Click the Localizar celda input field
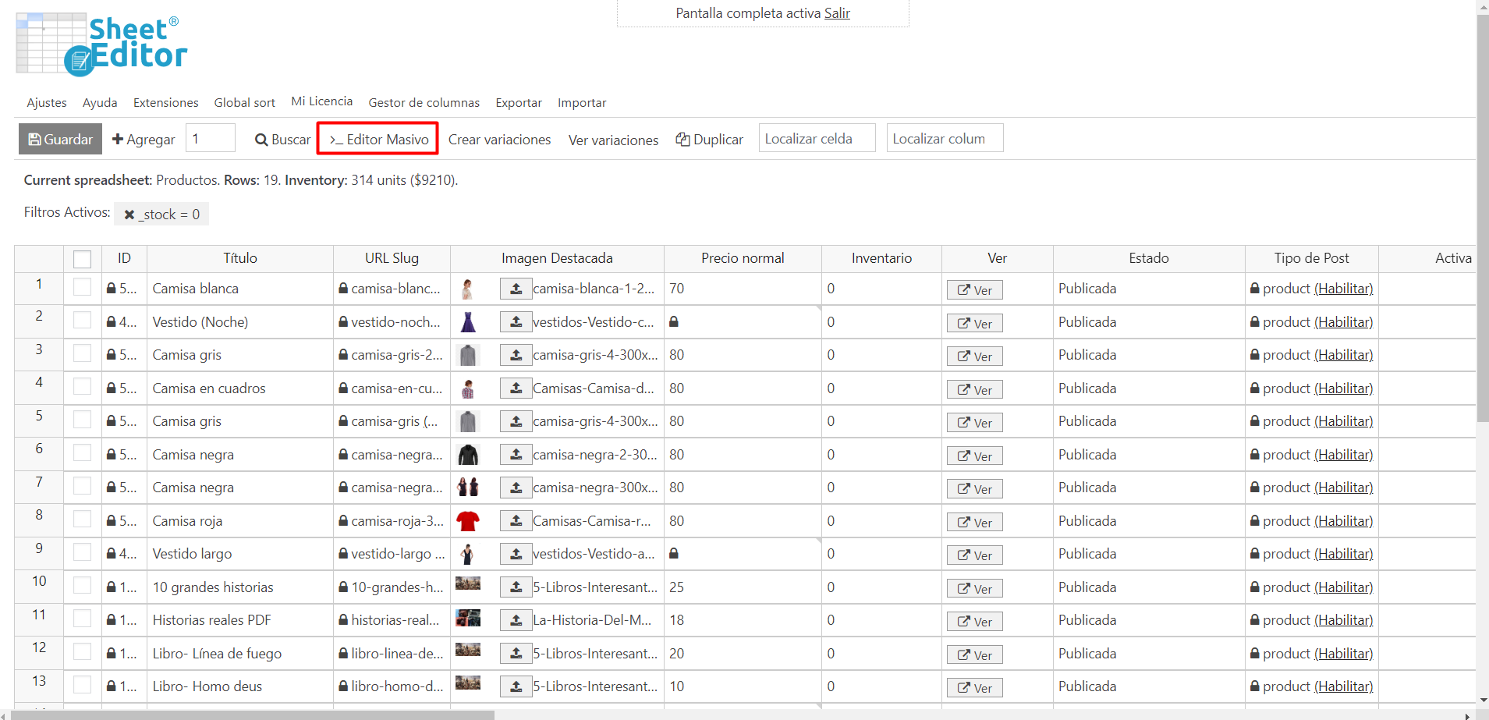 [x=817, y=139]
